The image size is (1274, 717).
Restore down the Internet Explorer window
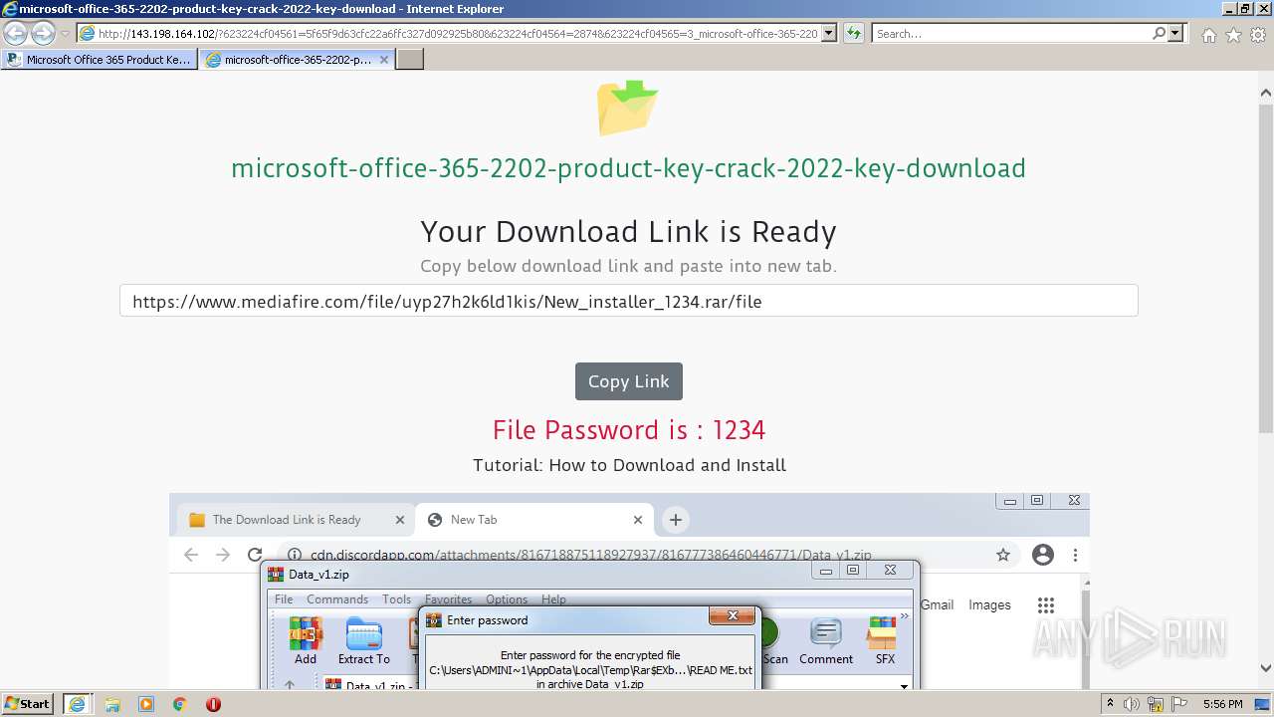coord(1244,9)
